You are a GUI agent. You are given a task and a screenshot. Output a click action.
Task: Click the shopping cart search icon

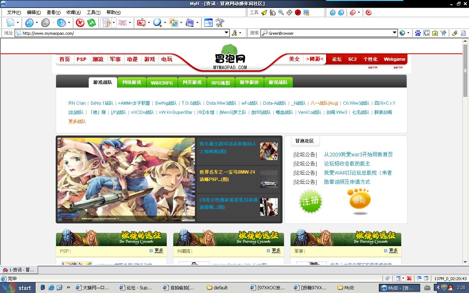[x=443, y=33]
